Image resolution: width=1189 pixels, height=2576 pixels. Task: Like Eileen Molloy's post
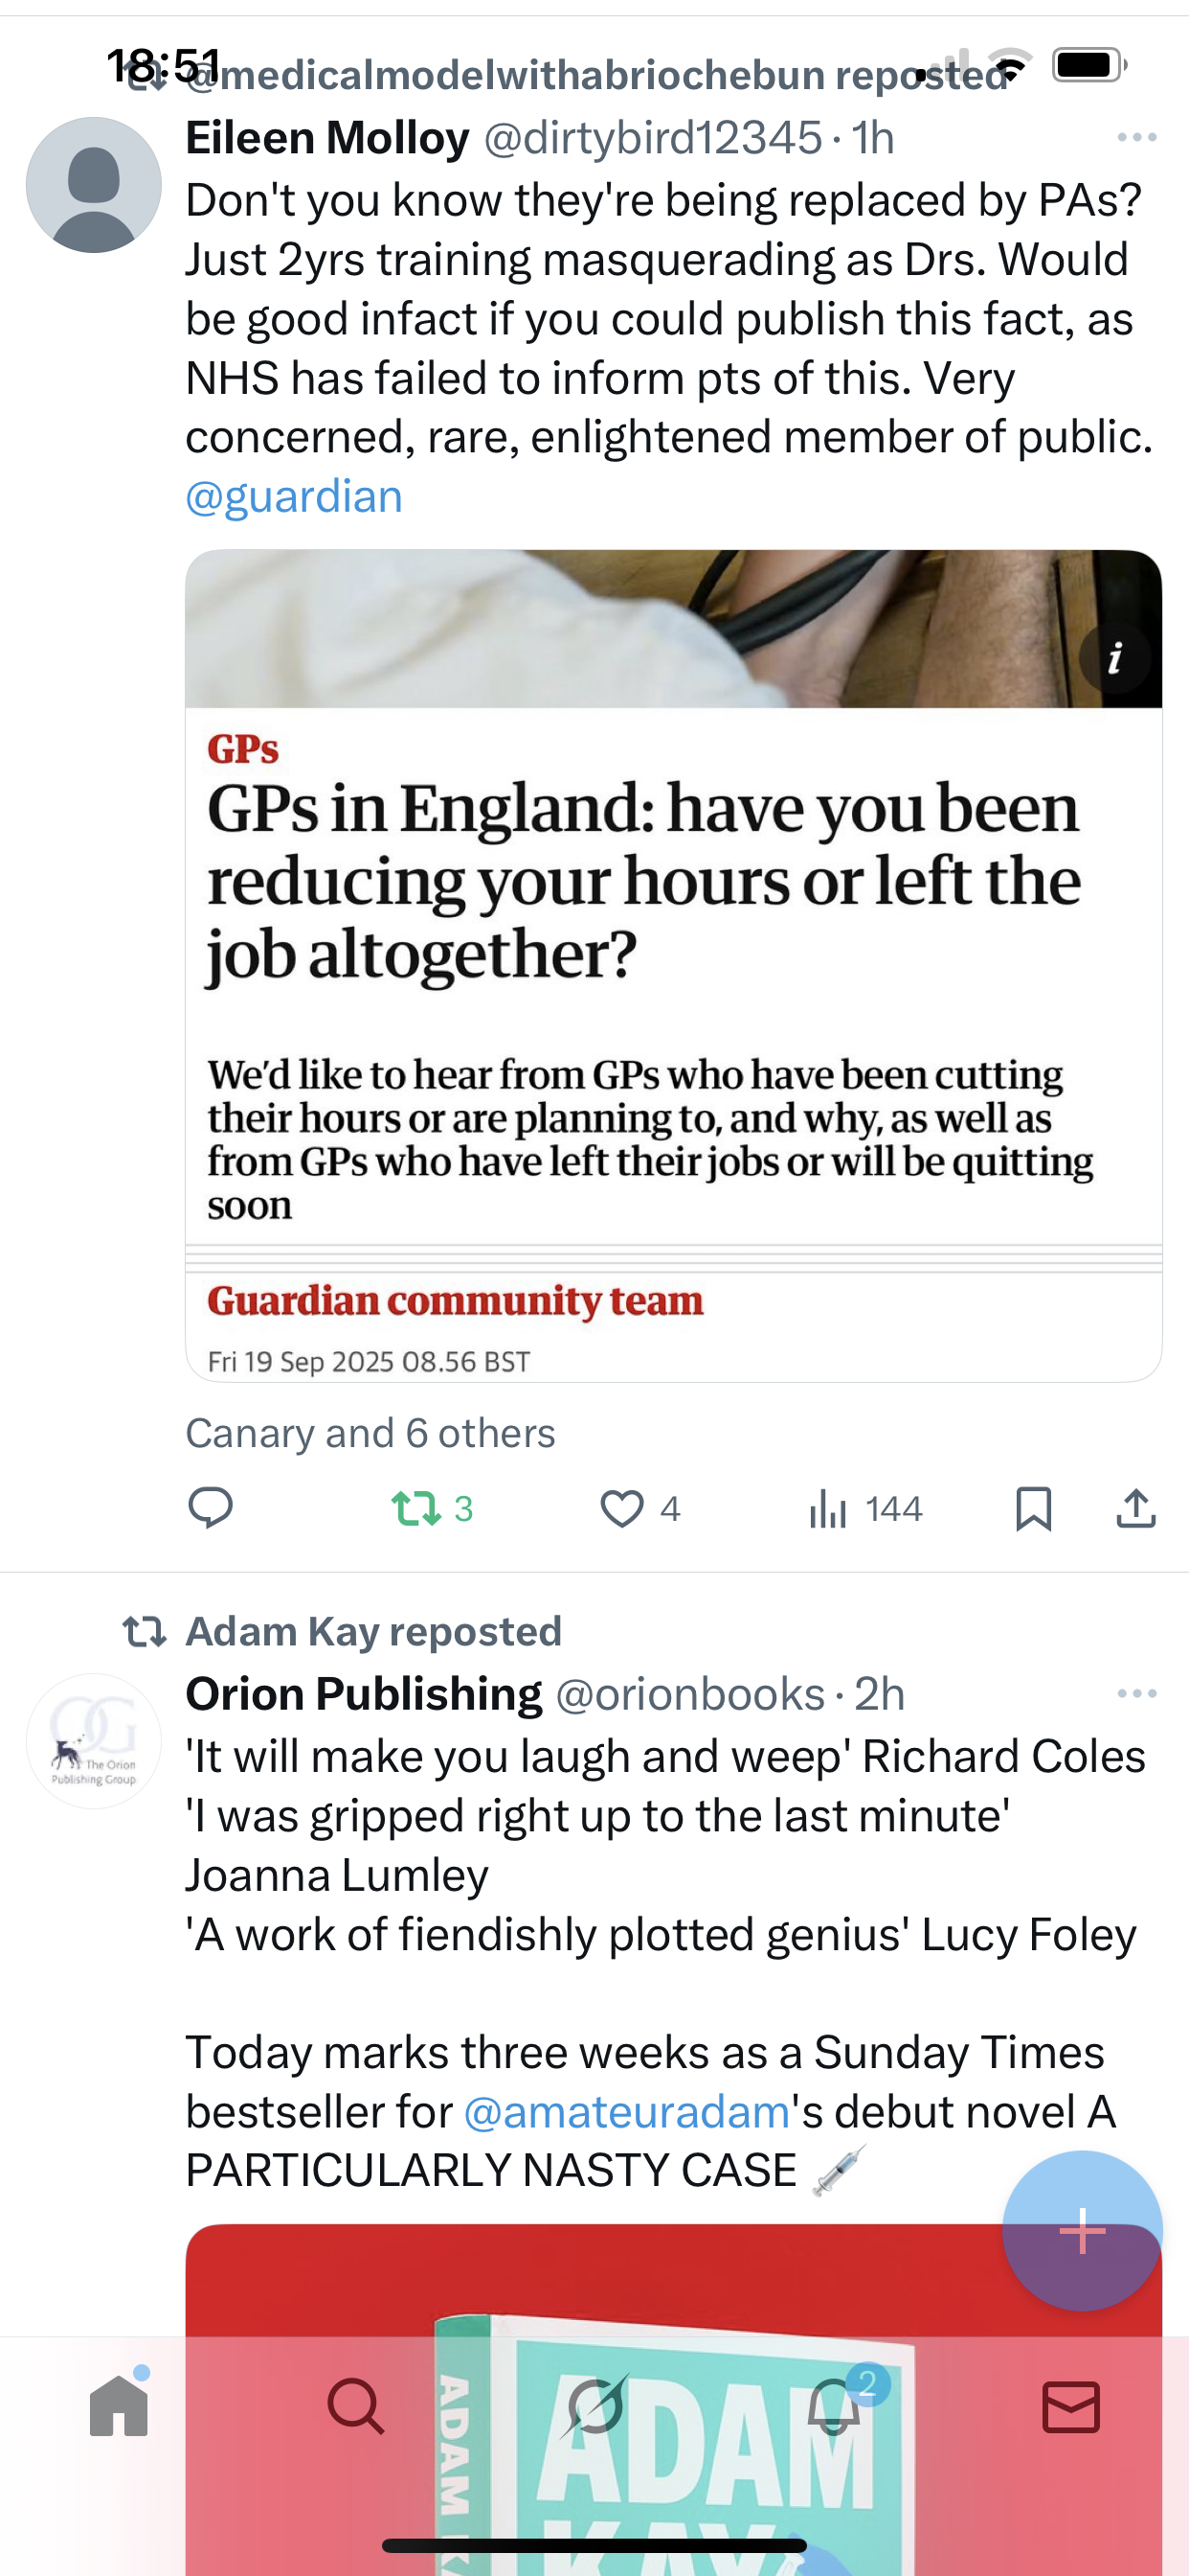click(621, 1508)
